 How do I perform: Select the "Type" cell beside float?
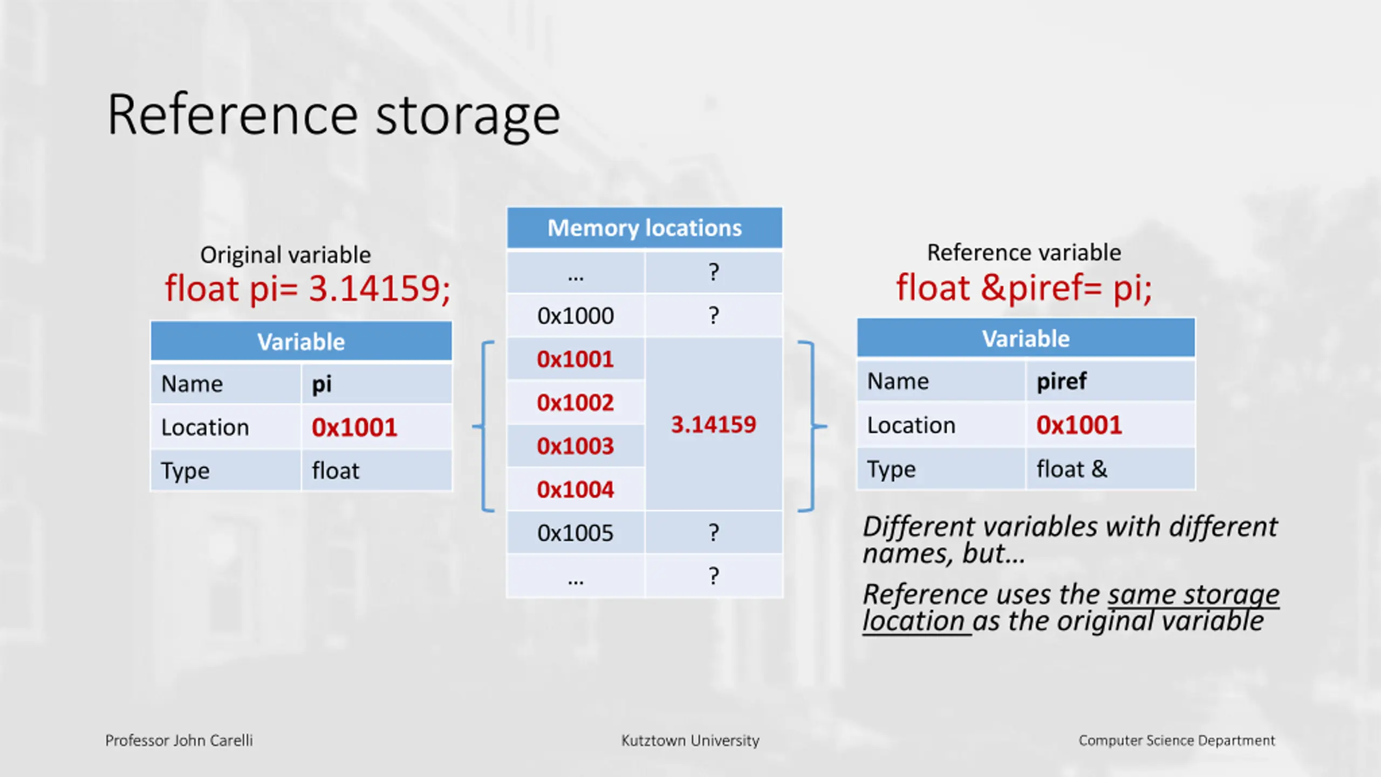tap(225, 471)
